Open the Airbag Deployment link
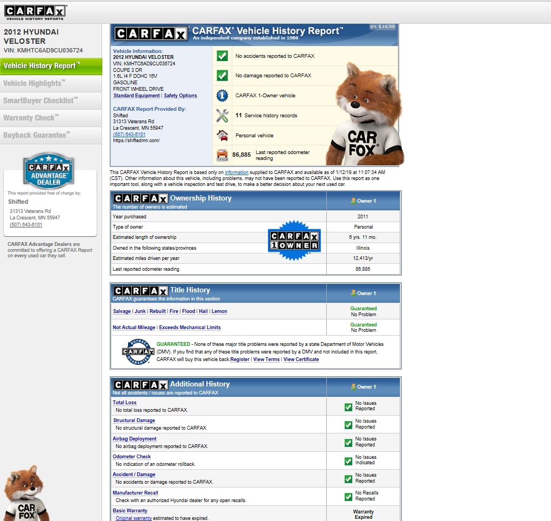 (135, 439)
